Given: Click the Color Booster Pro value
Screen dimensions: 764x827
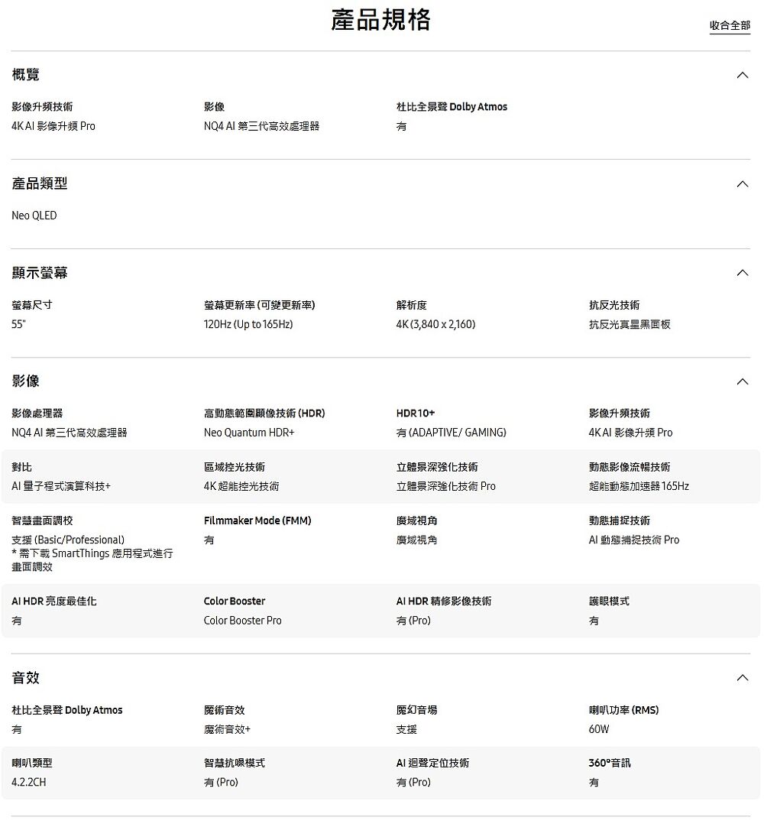Looking at the screenshot, I should [242, 621].
